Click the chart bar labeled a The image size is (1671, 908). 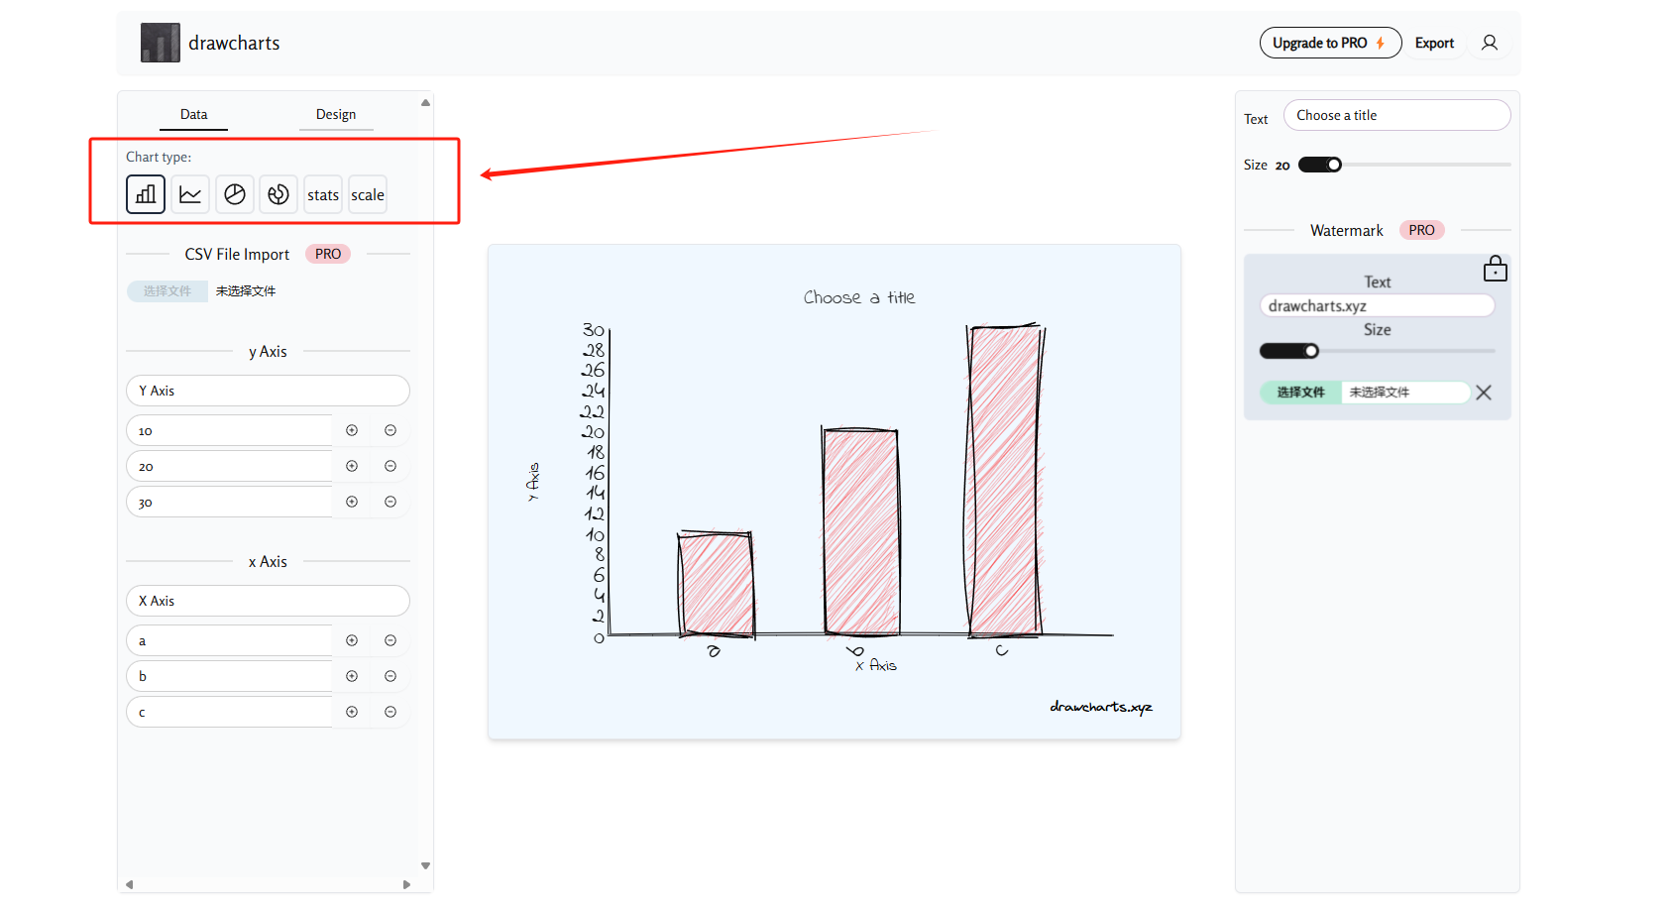[716, 584]
